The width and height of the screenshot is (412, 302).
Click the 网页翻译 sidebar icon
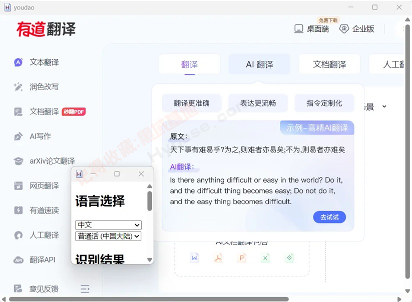pyautogui.click(x=18, y=186)
